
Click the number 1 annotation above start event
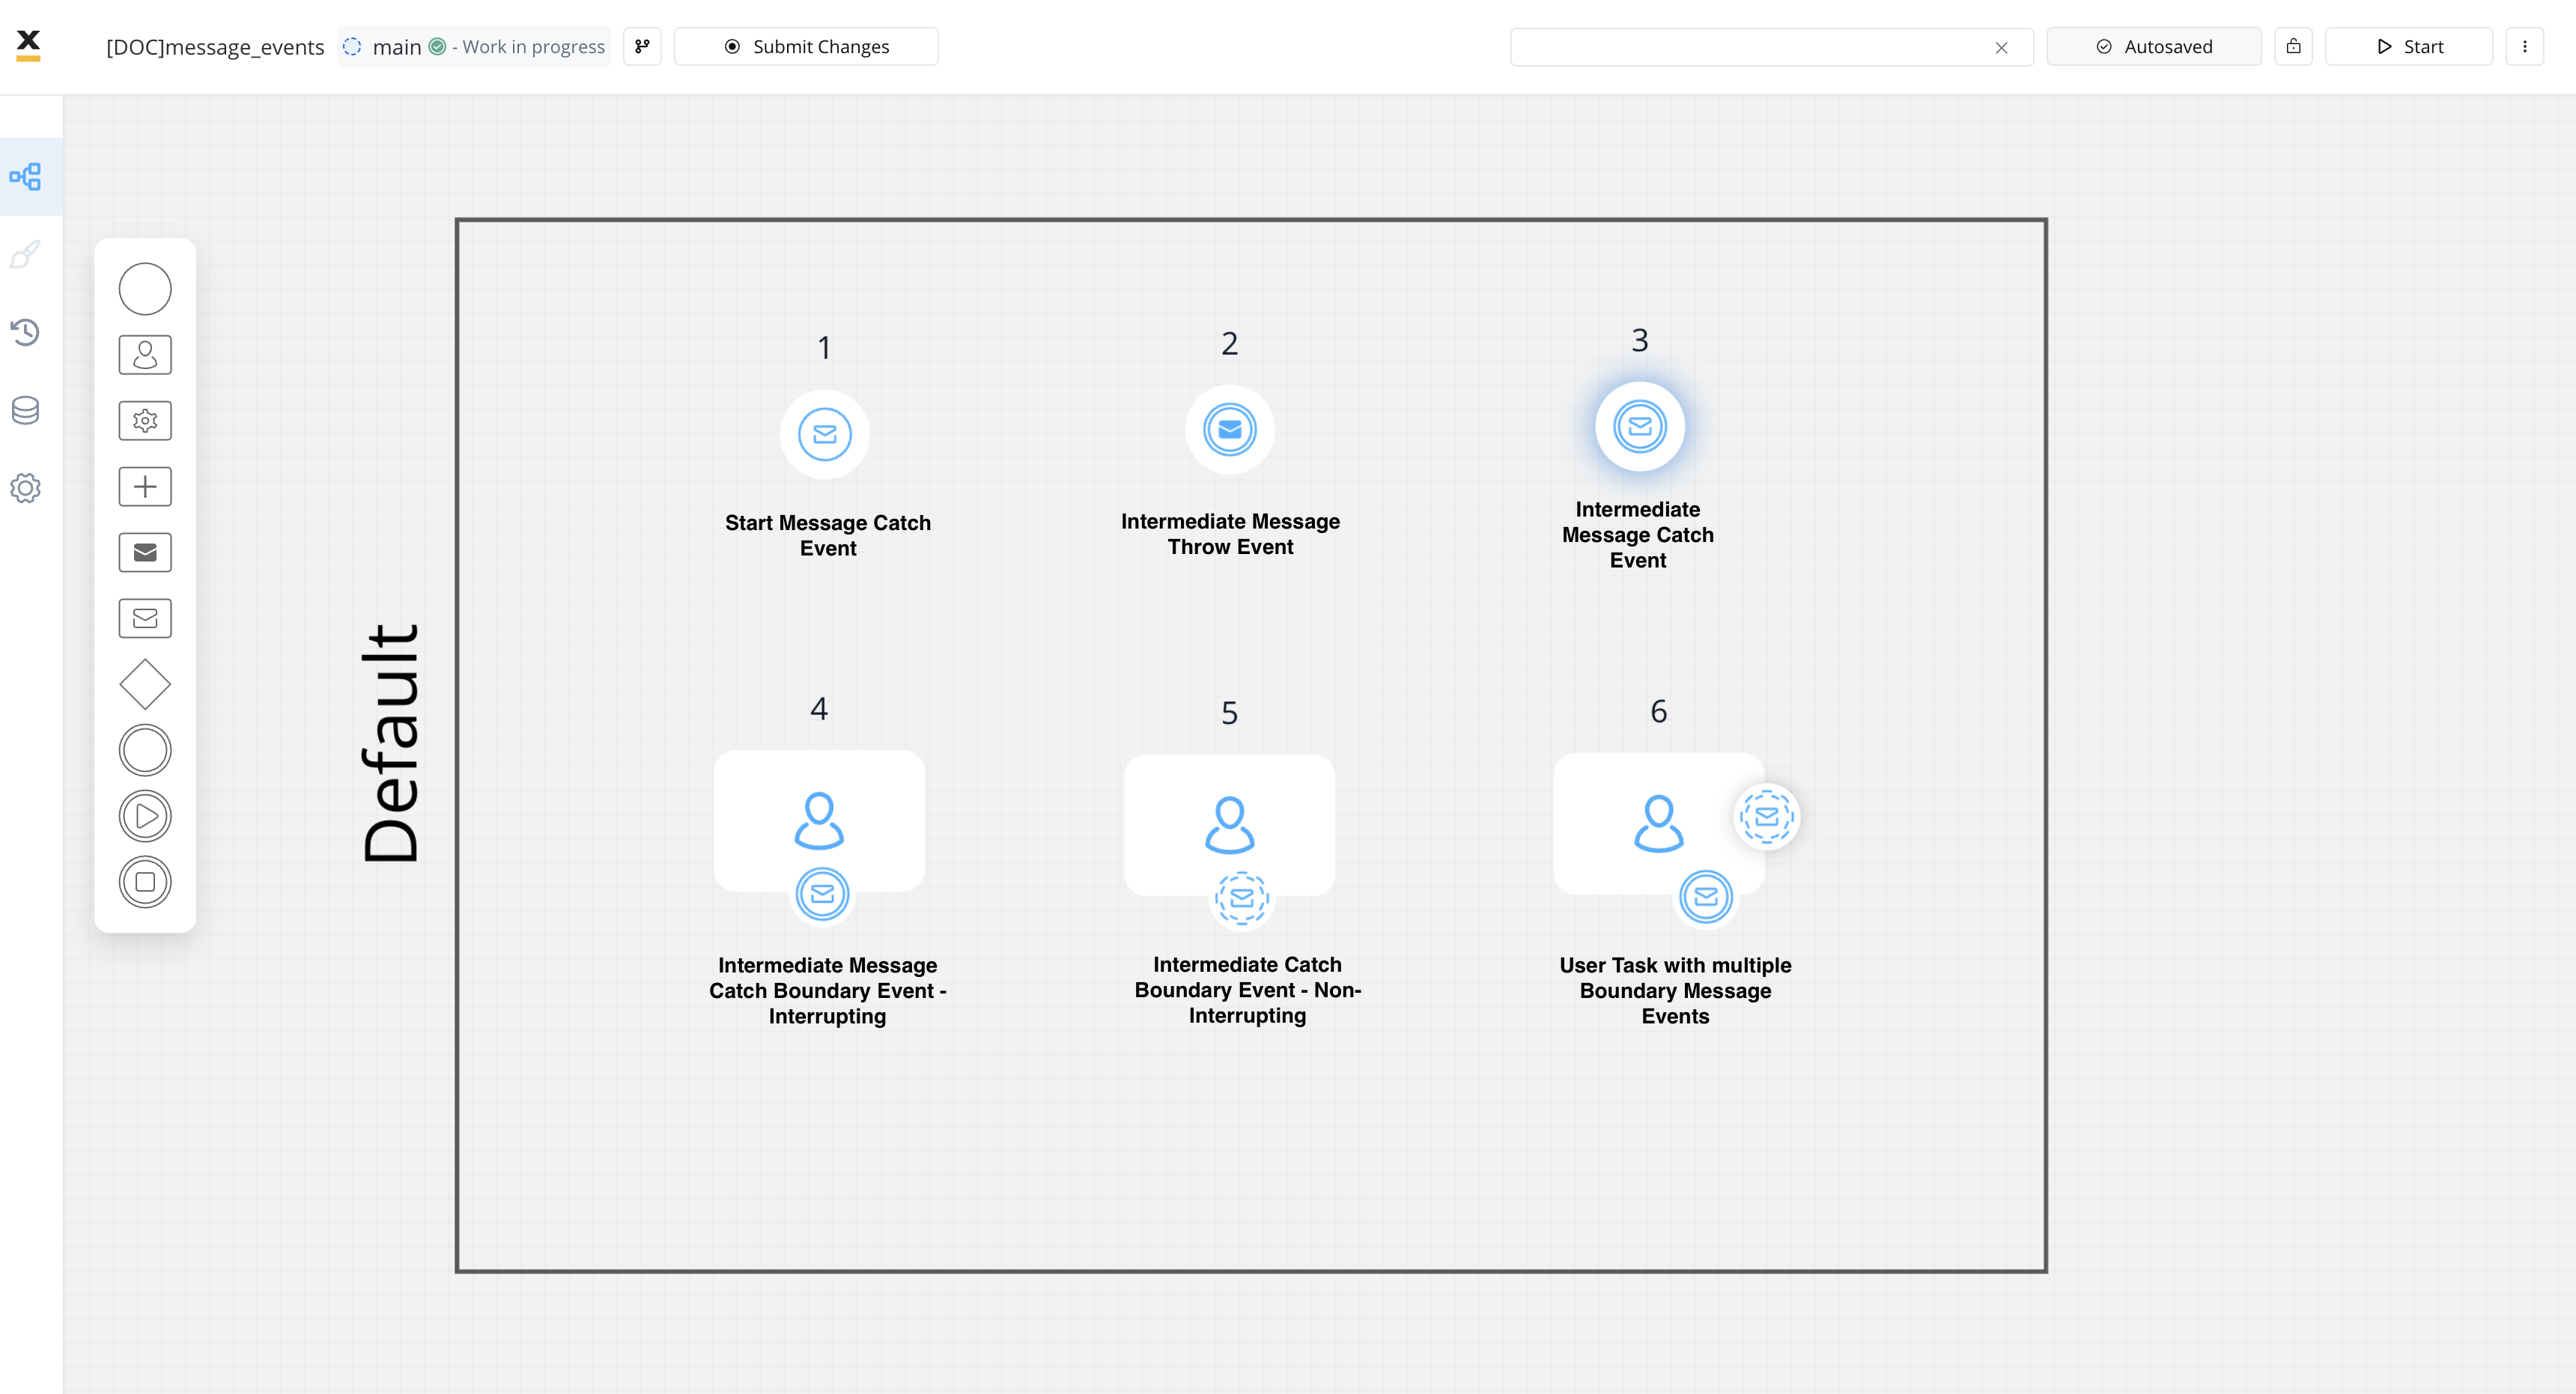[824, 348]
